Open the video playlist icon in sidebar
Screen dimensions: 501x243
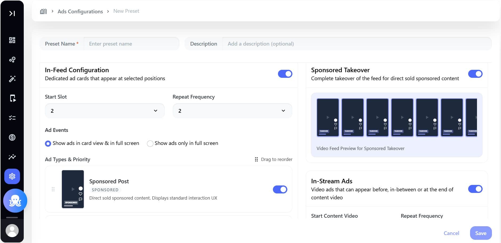coord(12,98)
